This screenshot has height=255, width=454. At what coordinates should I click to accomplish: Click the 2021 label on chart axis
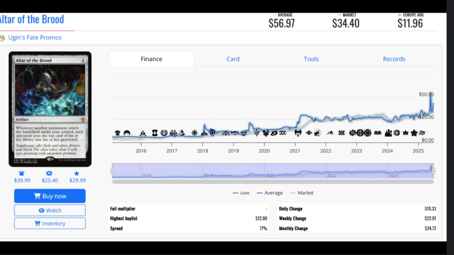[x=295, y=151]
